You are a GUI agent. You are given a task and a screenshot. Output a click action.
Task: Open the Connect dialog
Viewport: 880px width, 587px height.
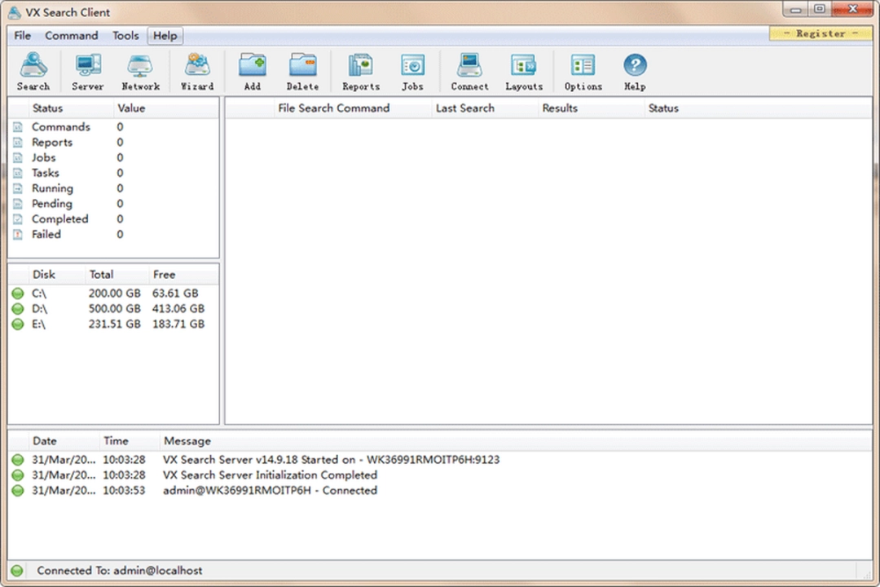coord(469,71)
